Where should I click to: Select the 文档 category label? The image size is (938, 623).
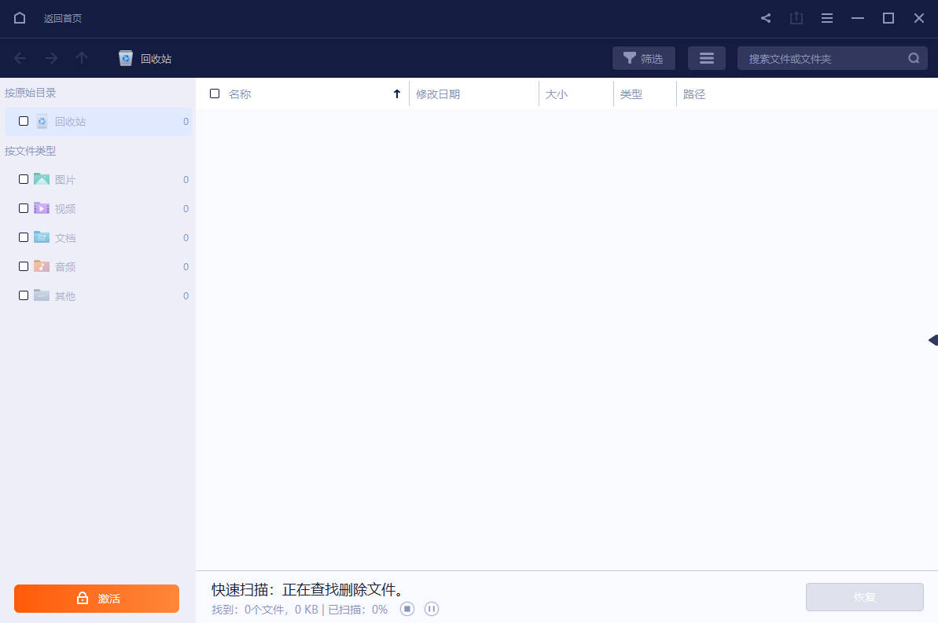[x=65, y=238]
